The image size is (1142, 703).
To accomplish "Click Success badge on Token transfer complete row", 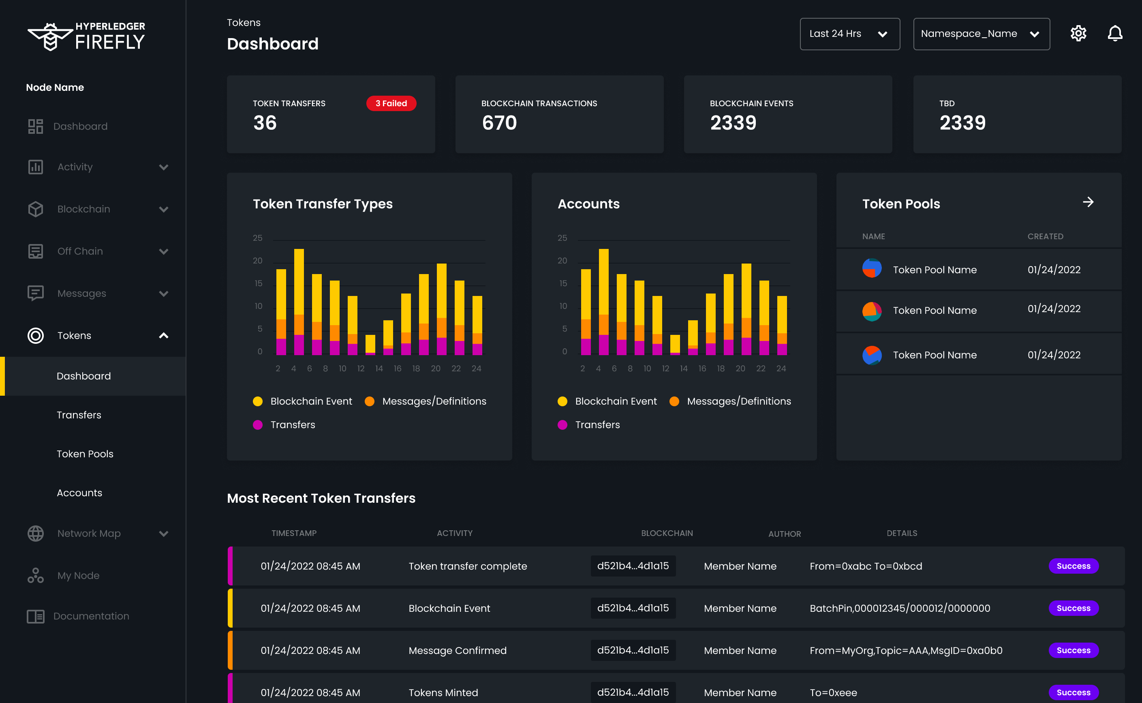I will 1073,566.
